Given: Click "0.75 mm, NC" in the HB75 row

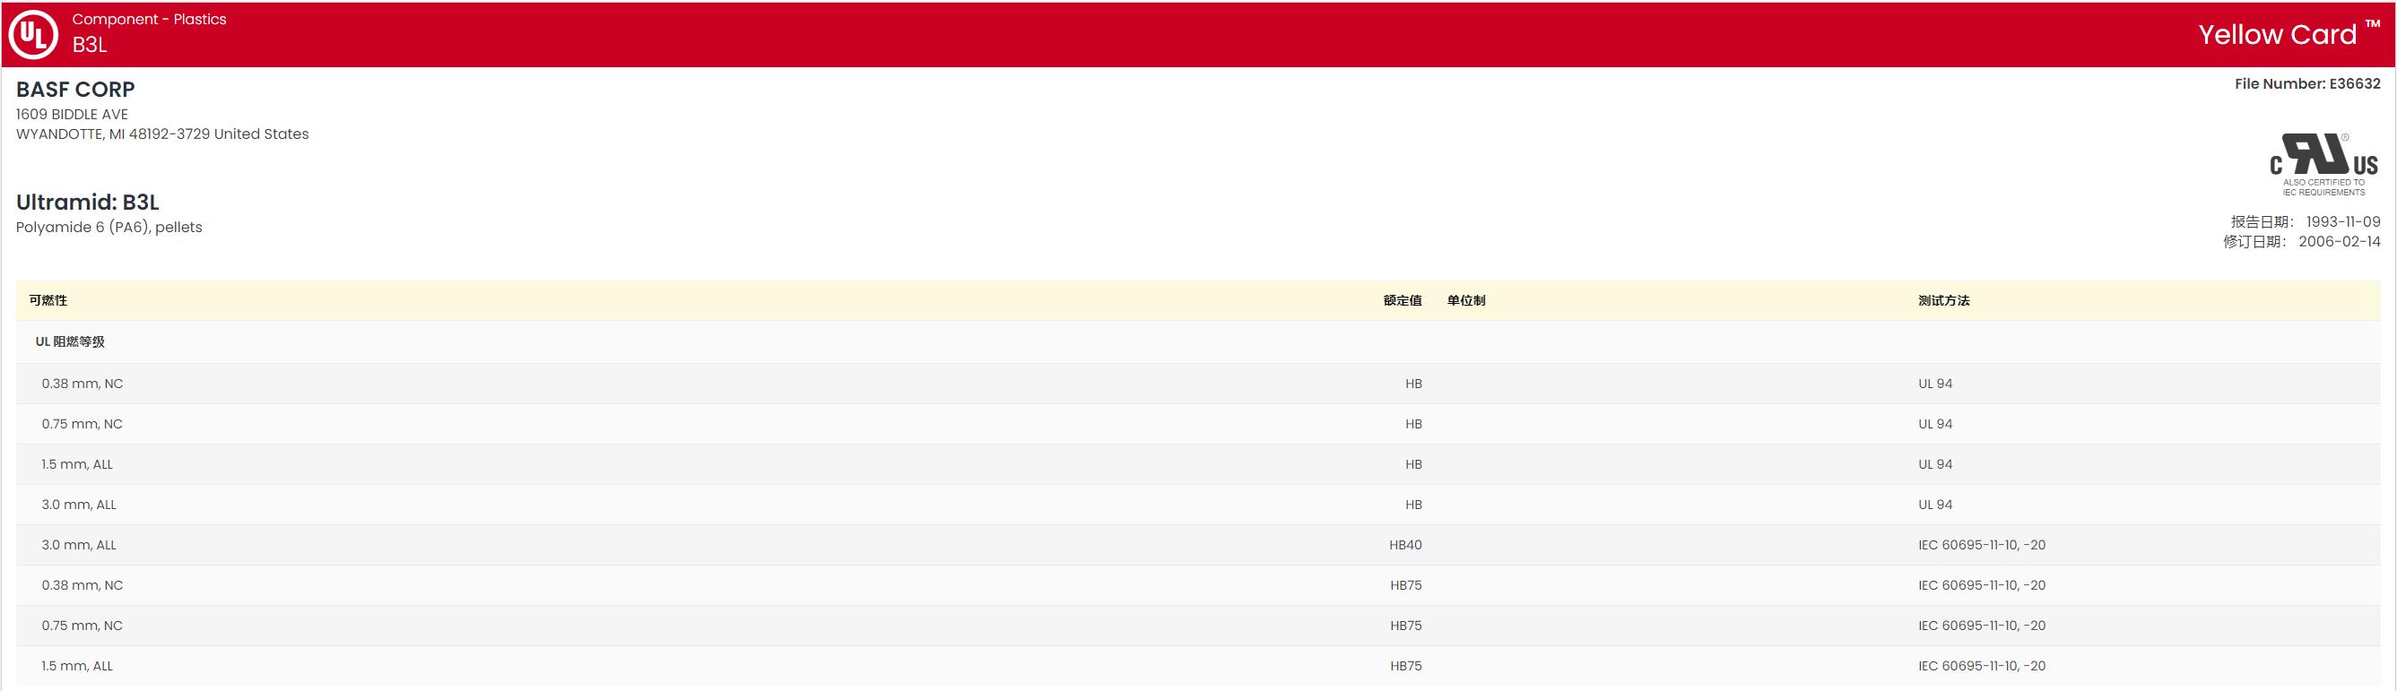Looking at the screenshot, I should (82, 626).
